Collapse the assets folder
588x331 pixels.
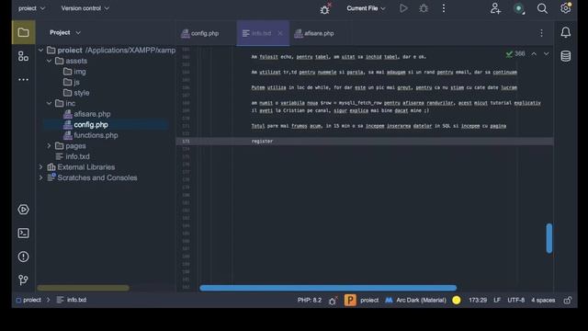click(49, 61)
